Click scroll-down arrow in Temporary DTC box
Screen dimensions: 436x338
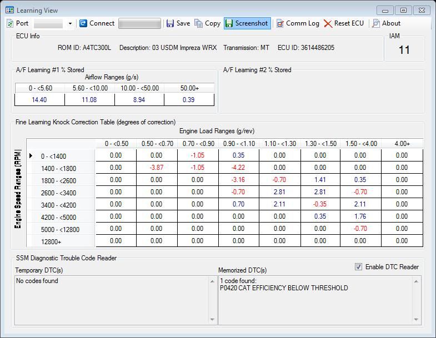[x=212, y=320]
